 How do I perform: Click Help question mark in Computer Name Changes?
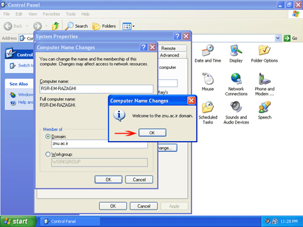[x=144, y=47]
